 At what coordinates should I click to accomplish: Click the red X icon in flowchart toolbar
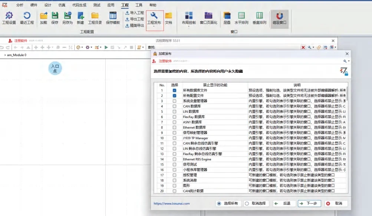(303, 48)
